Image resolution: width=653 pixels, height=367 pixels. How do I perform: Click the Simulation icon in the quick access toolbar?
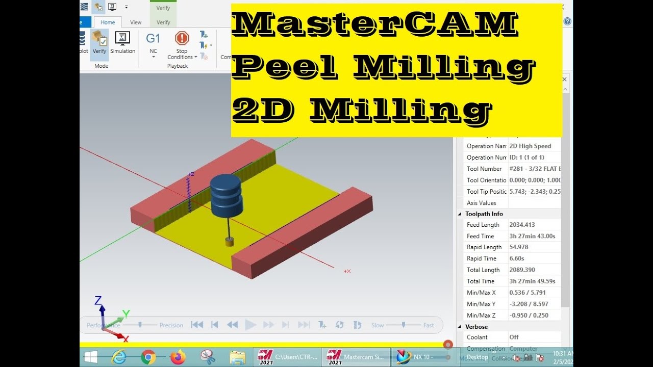tap(112, 7)
